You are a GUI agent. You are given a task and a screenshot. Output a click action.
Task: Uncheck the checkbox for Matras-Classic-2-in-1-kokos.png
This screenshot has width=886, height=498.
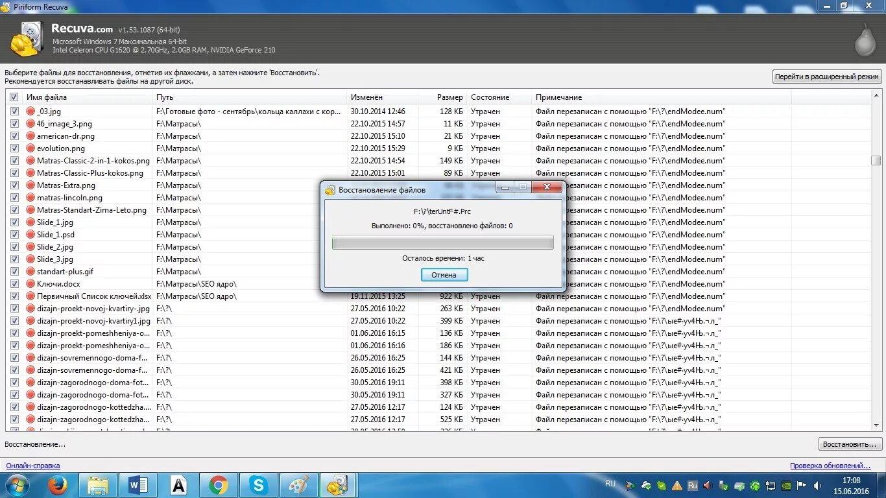(14, 161)
